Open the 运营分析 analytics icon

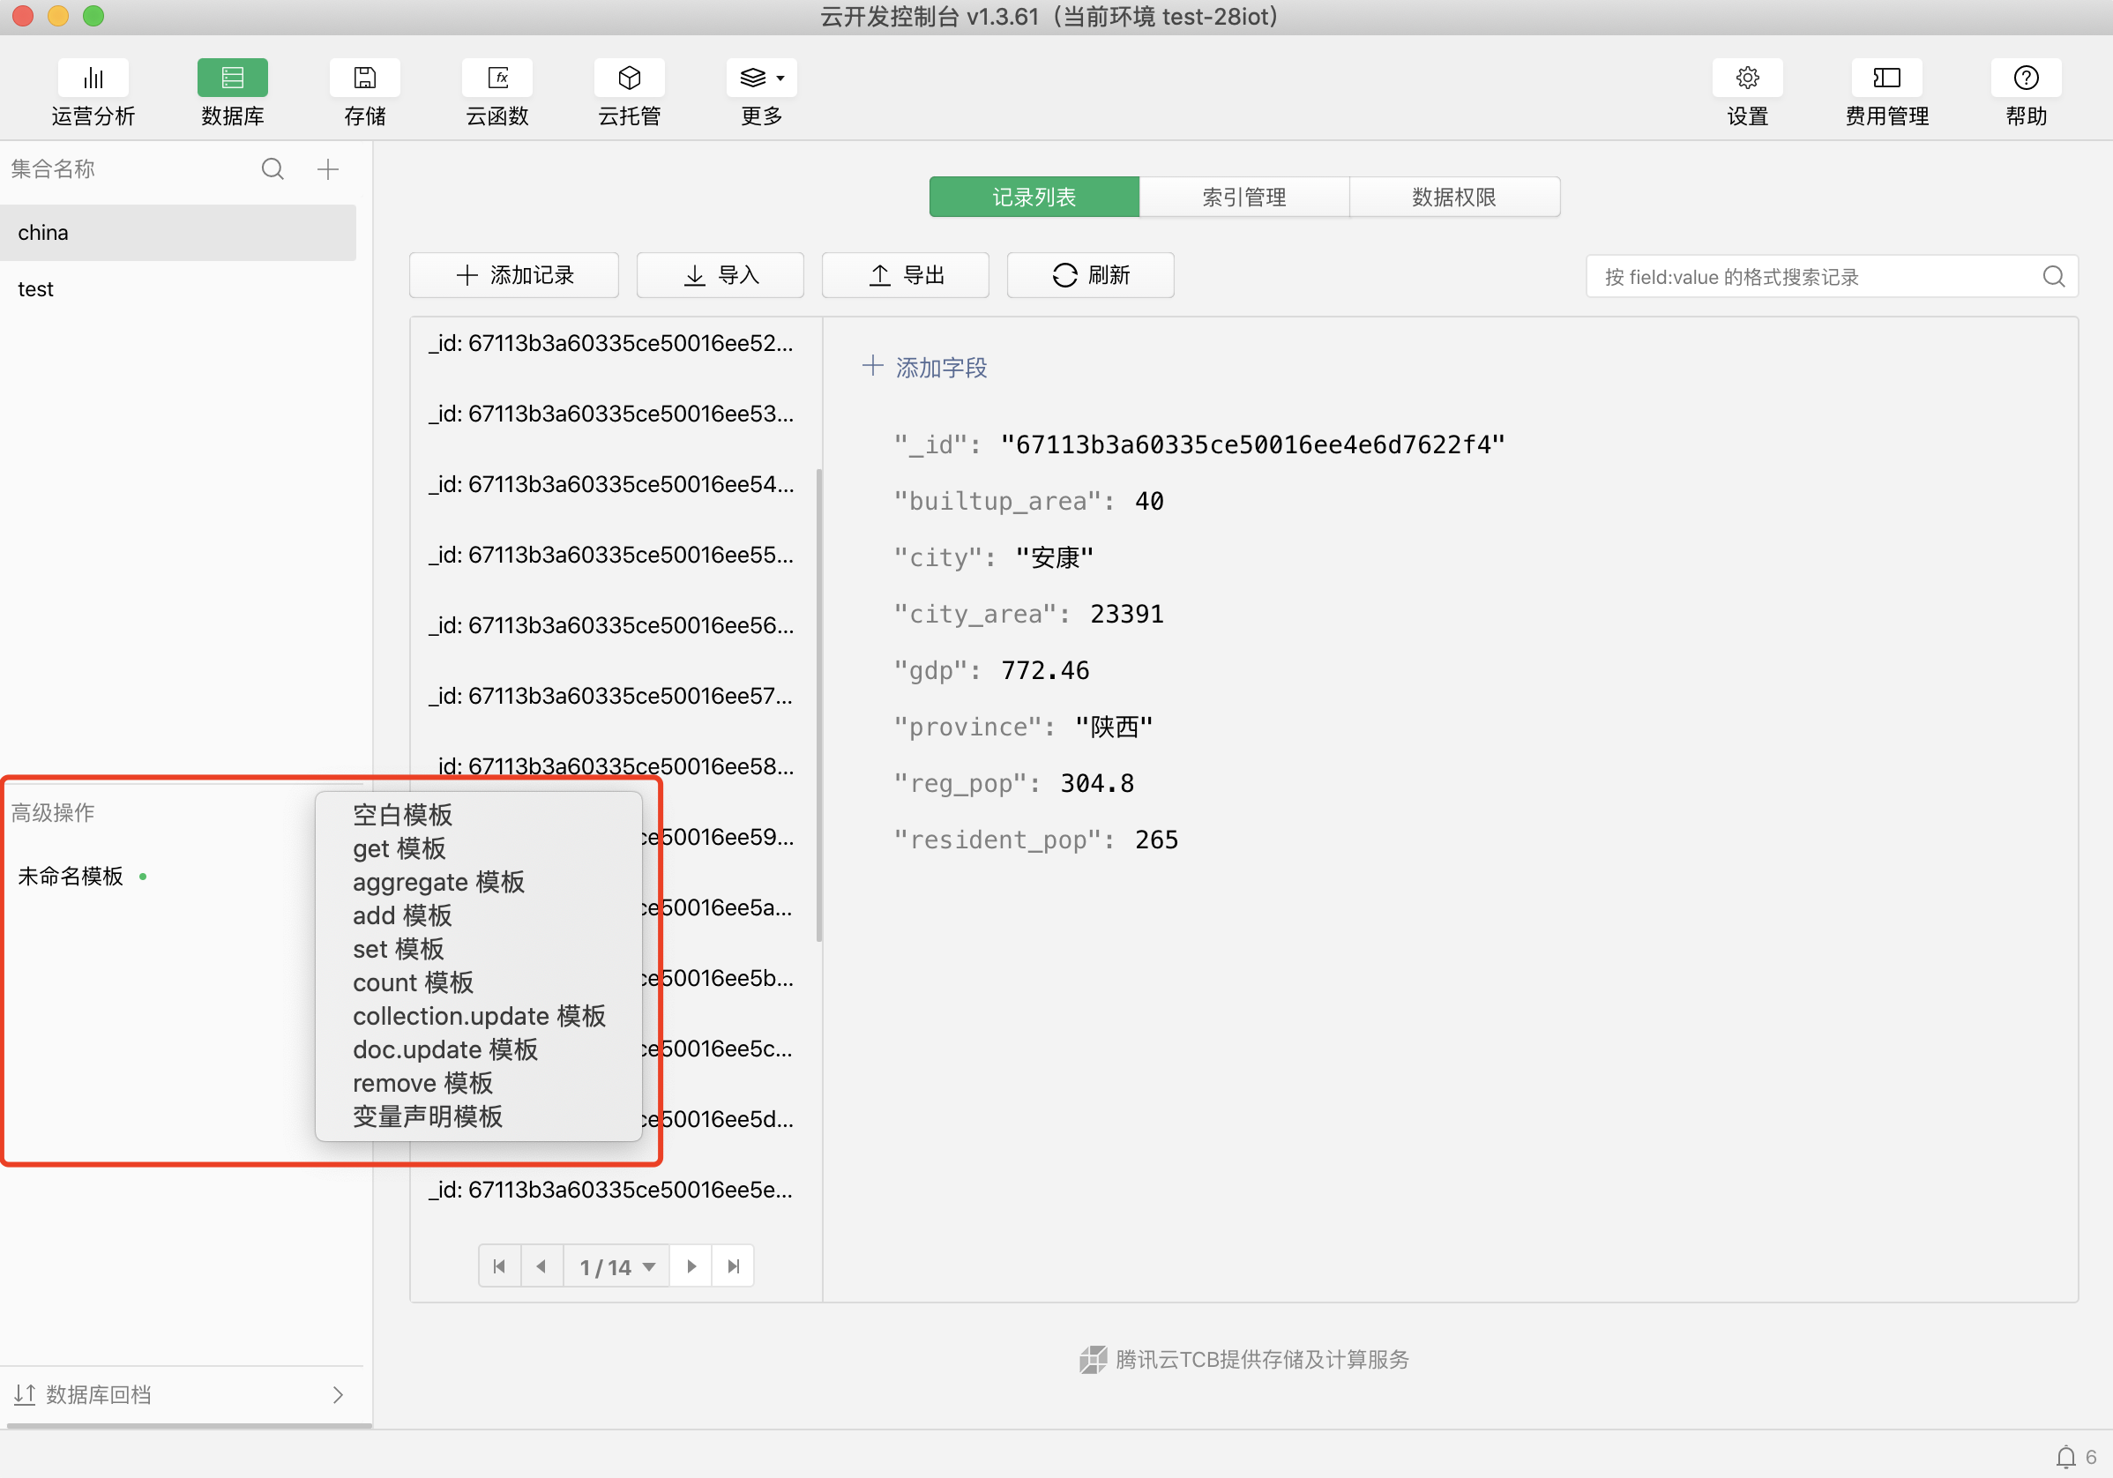pyautogui.click(x=93, y=78)
